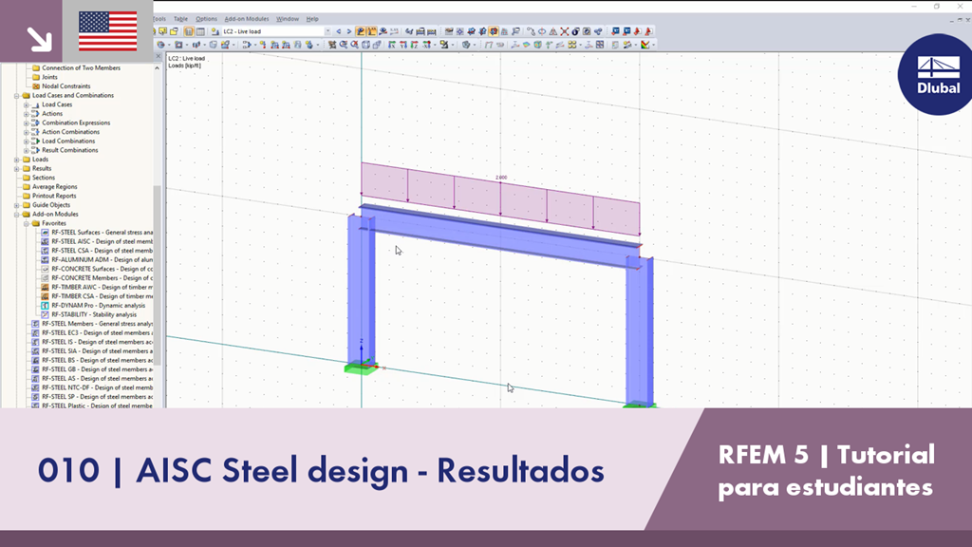The width and height of the screenshot is (972, 547).
Task: Expand the Combination Expressions node
Action: 26,123
